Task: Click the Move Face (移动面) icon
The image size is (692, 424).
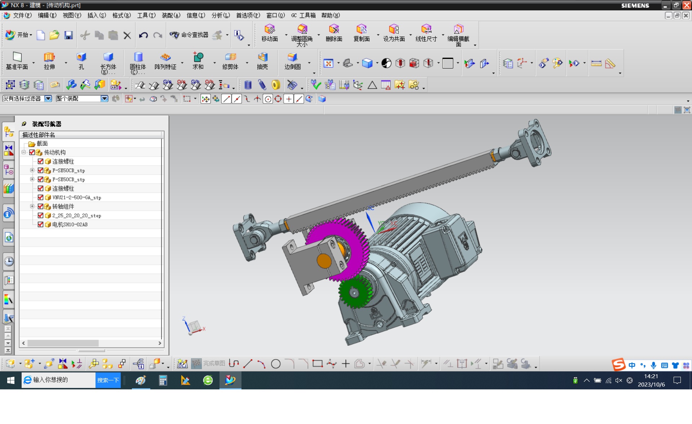Action: [270, 30]
